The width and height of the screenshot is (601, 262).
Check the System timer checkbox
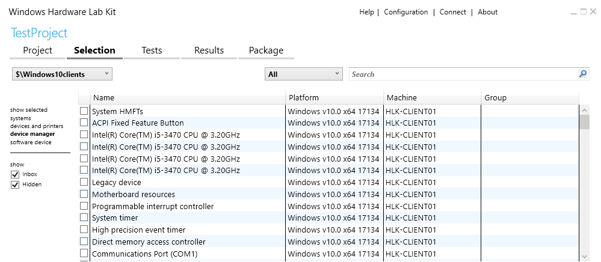coord(84,218)
